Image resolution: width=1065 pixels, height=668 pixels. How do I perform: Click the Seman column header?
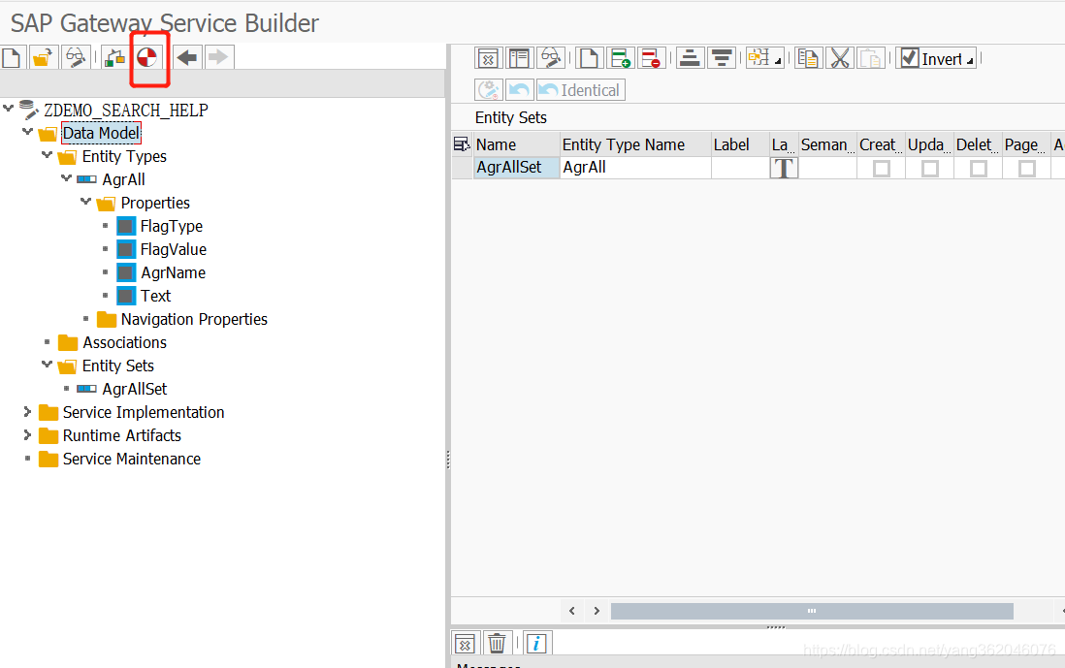[827, 144]
